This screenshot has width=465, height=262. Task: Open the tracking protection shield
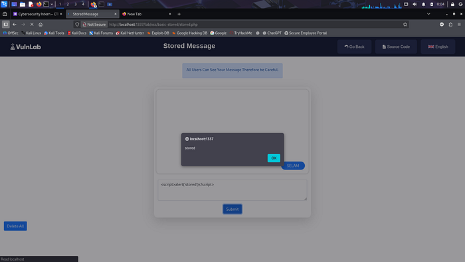77,25
